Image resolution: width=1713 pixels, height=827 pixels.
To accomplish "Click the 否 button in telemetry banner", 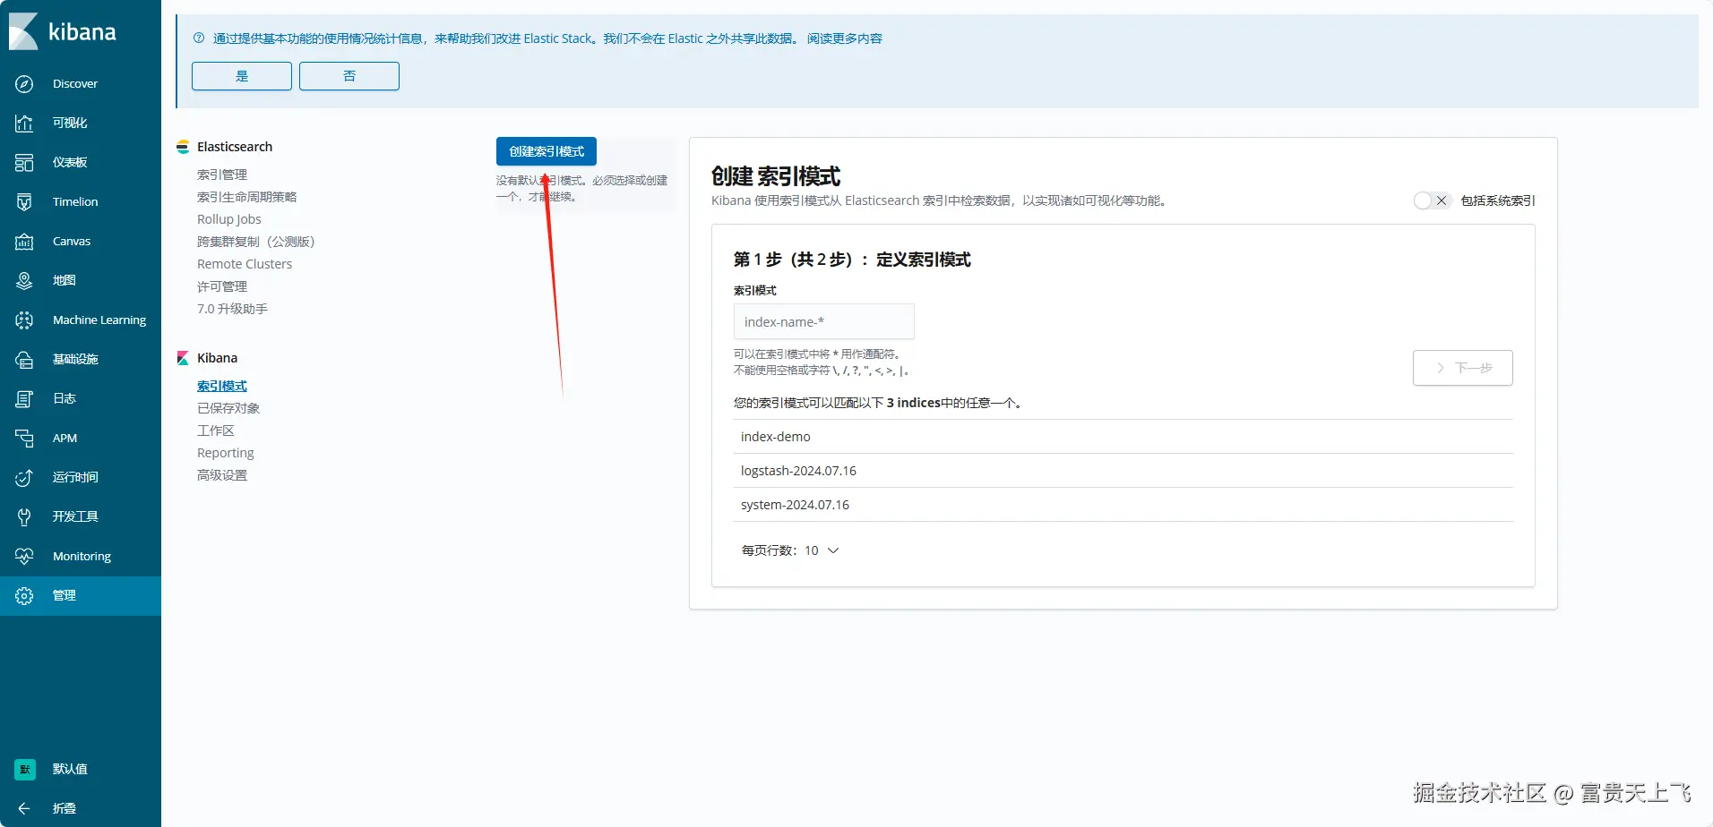I will click(x=349, y=76).
